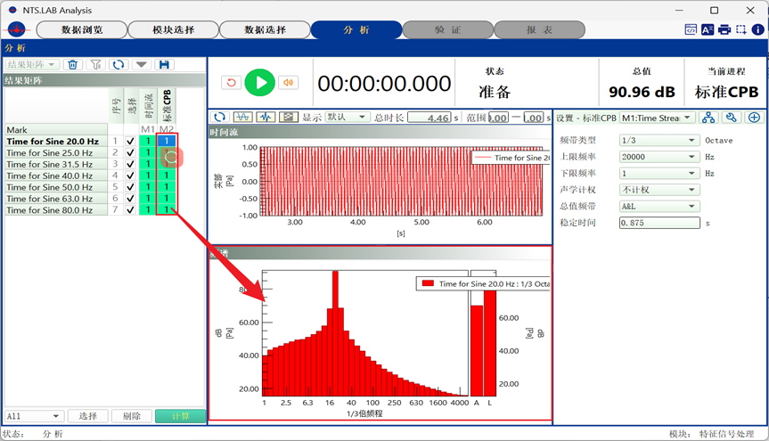769x441 pixels.
Task: Click the floppy disk save icon
Action: [x=164, y=65]
